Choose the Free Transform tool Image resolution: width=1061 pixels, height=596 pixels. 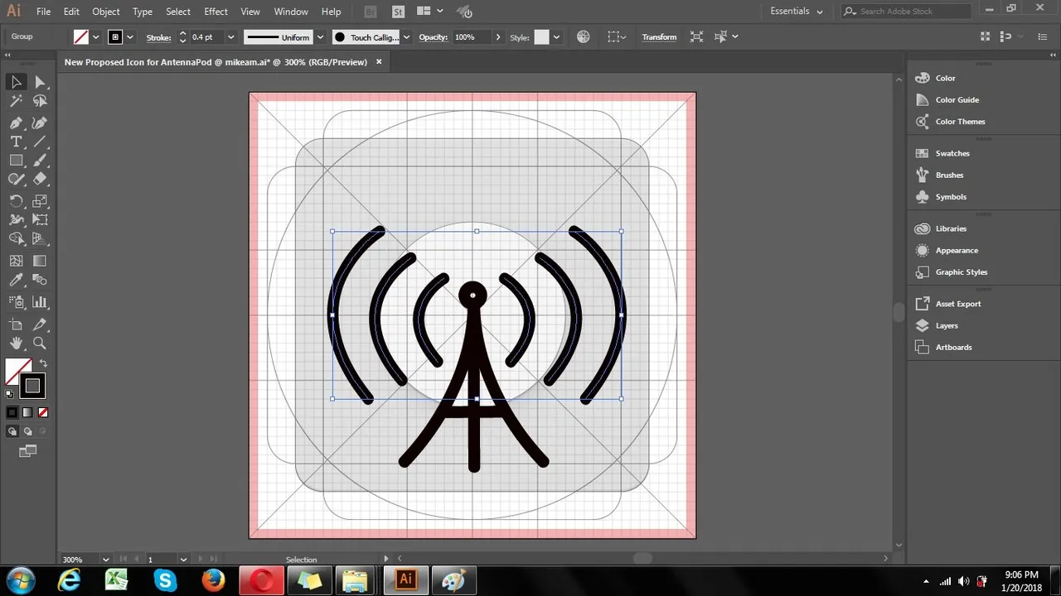(x=40, y=219)
